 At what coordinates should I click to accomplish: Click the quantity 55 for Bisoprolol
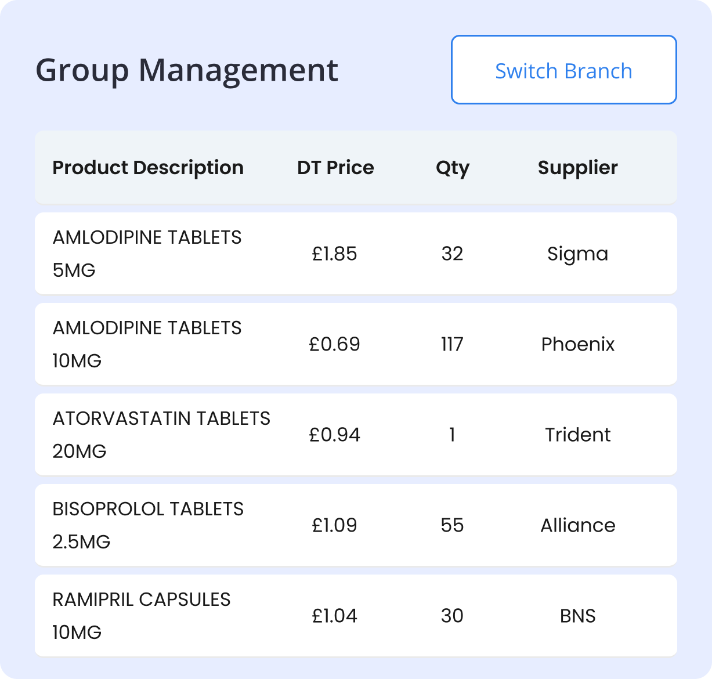tap(451, 525)
